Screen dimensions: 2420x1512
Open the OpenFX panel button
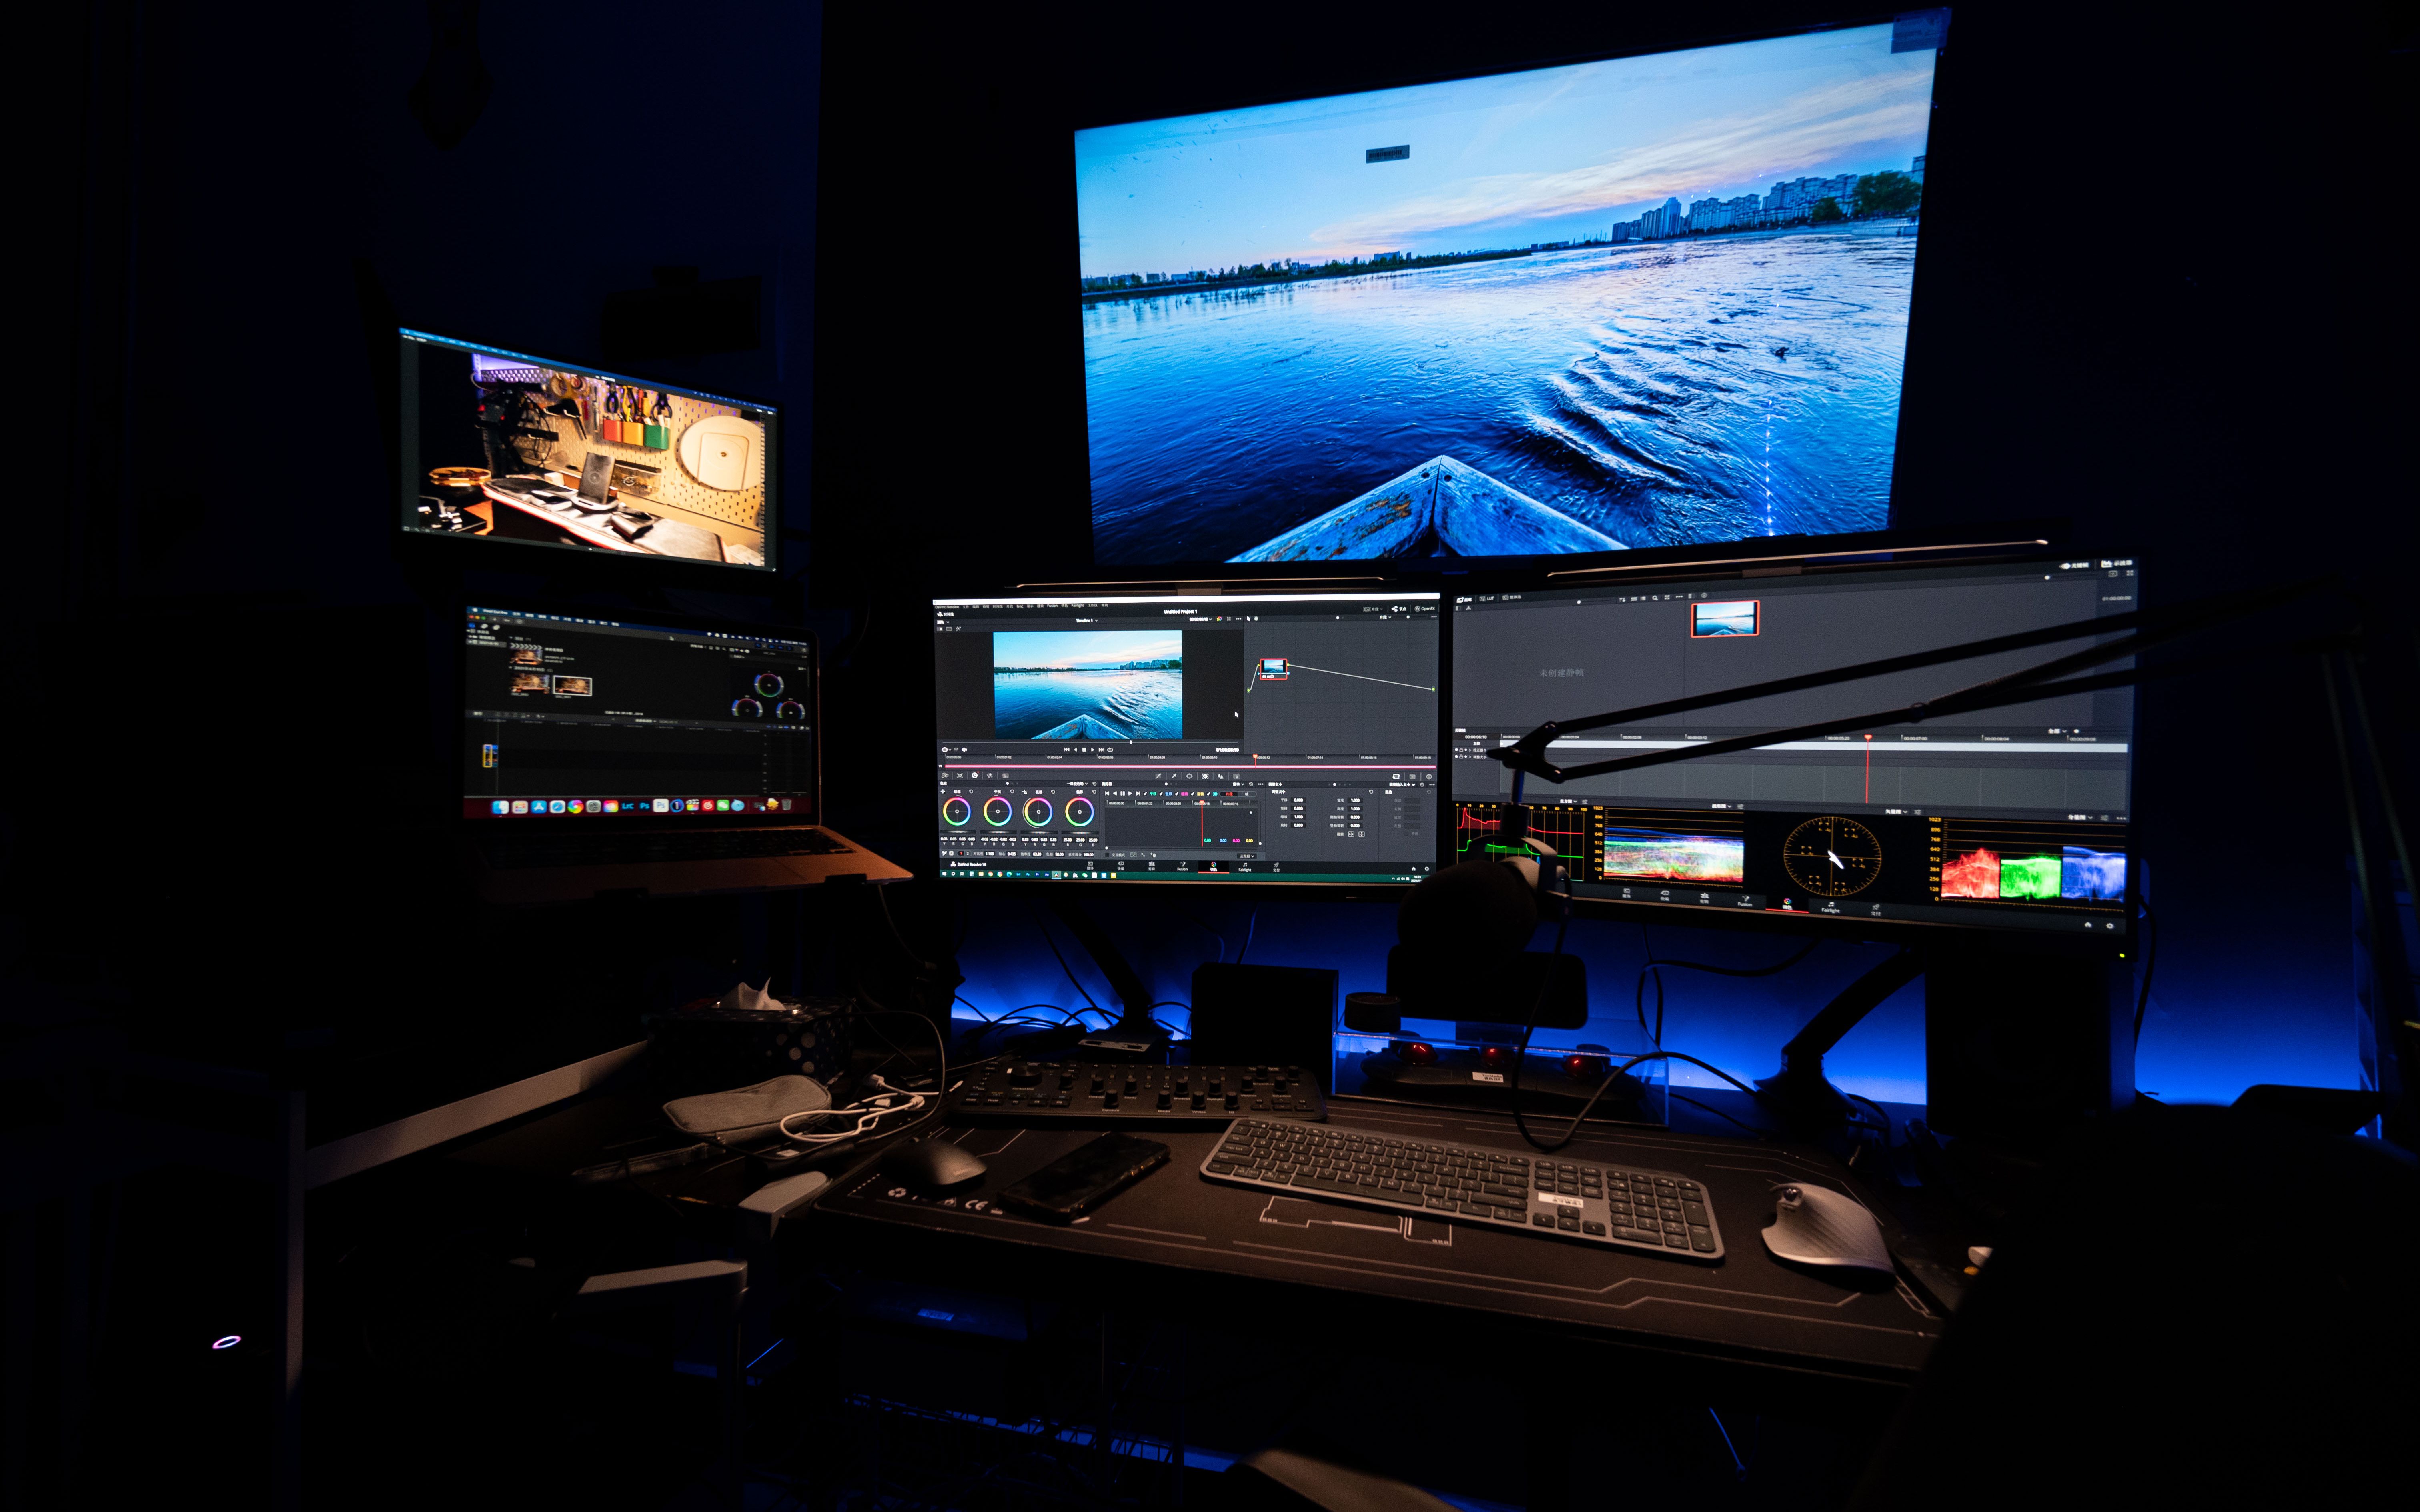1425,609
